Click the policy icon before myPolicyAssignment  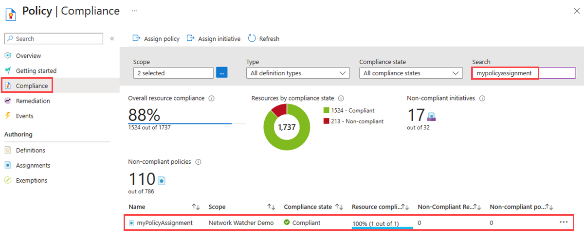[x=132, y=223]
